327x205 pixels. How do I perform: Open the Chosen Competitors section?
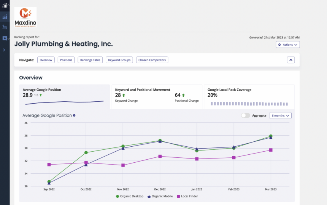(x=152, y=60)
